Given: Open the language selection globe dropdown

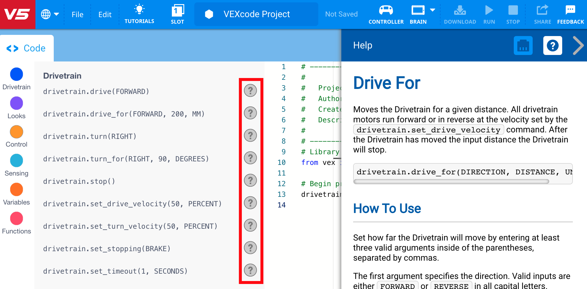Looking at the screenshot, I should 50,14.
